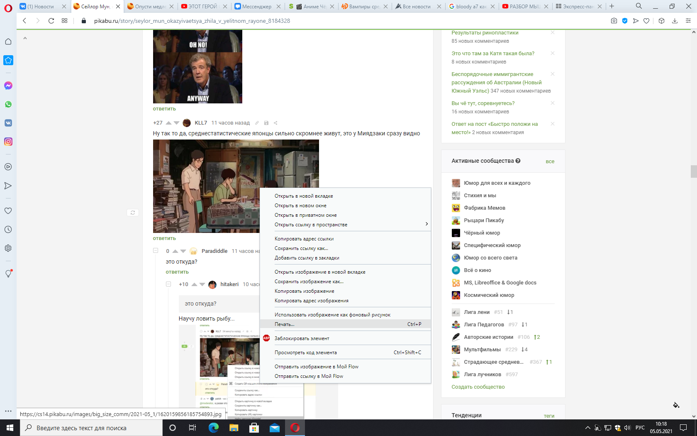Open bookmarks heart in the sidebar
697x436 pixels.
pos(8,211)
